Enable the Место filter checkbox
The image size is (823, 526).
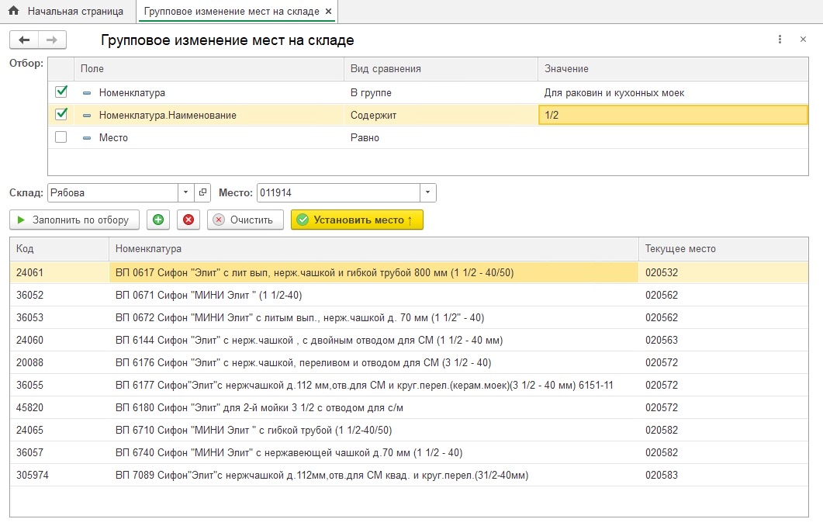pyautogui.click(x=61, y=137)
